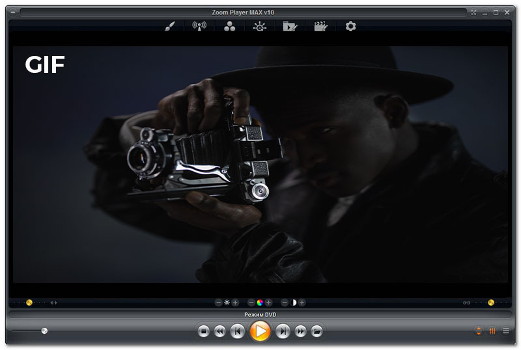Decrease brightness with the minus button
Image resolution: width=521 pixels, height=350 pixels.
[x=218, y=303]
